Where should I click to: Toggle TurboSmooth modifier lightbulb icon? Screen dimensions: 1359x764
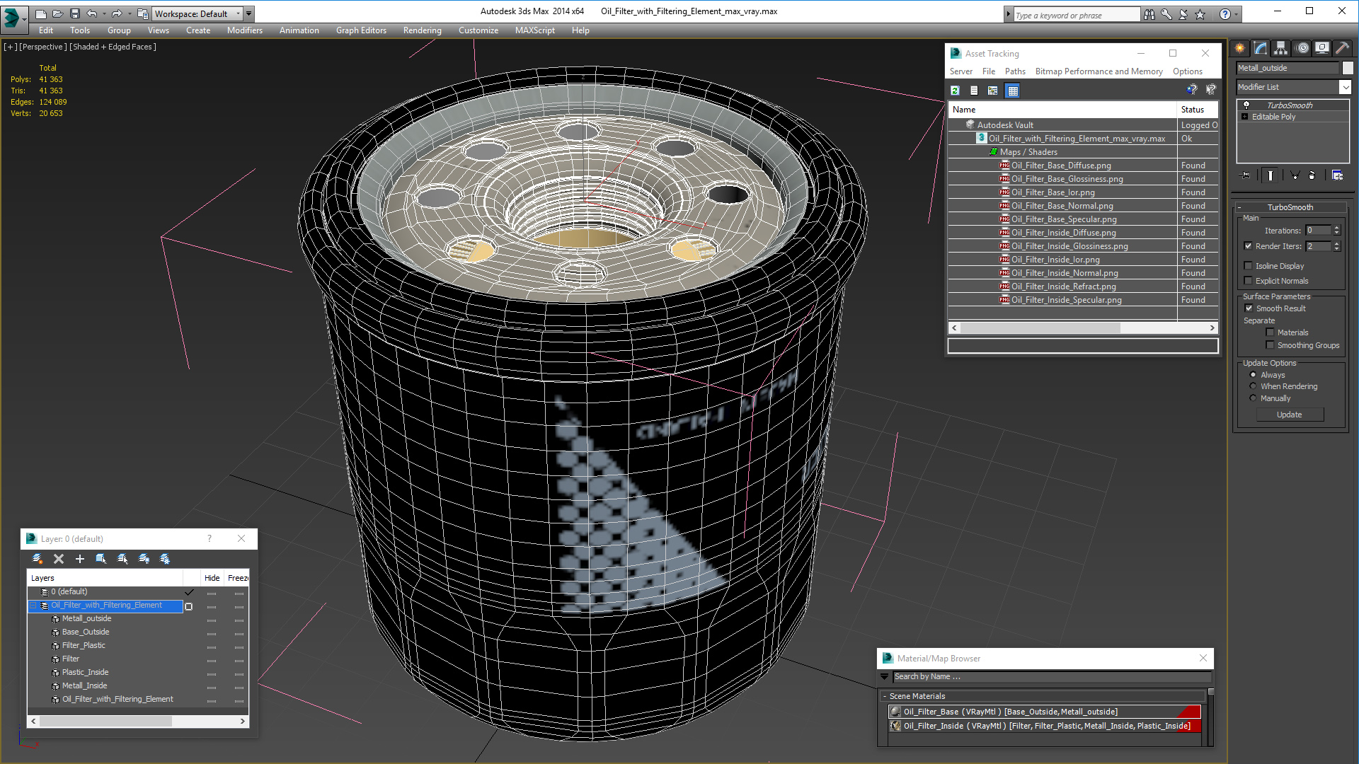1246,105
